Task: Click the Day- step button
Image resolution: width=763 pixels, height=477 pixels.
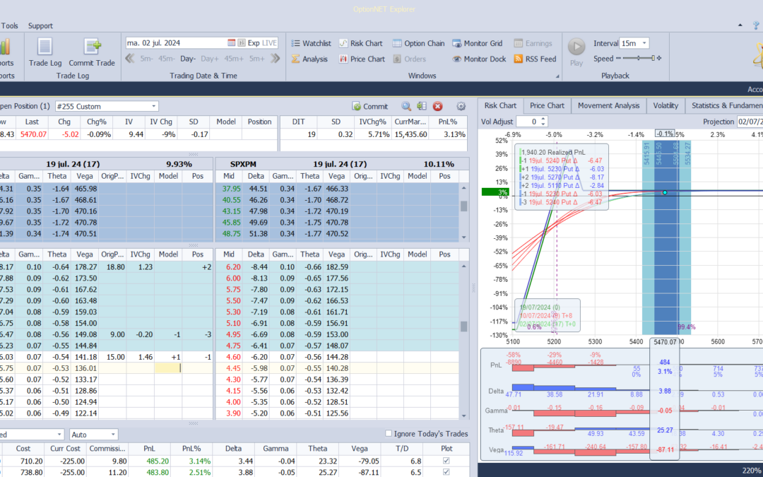Action: (x=188, y=59)
